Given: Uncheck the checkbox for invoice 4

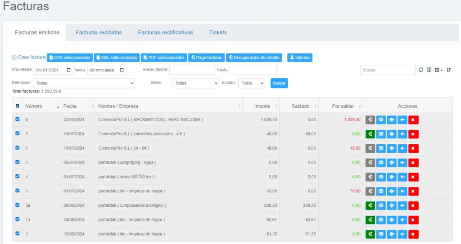Looking at the screenshot, I should (x=18, y=176).
